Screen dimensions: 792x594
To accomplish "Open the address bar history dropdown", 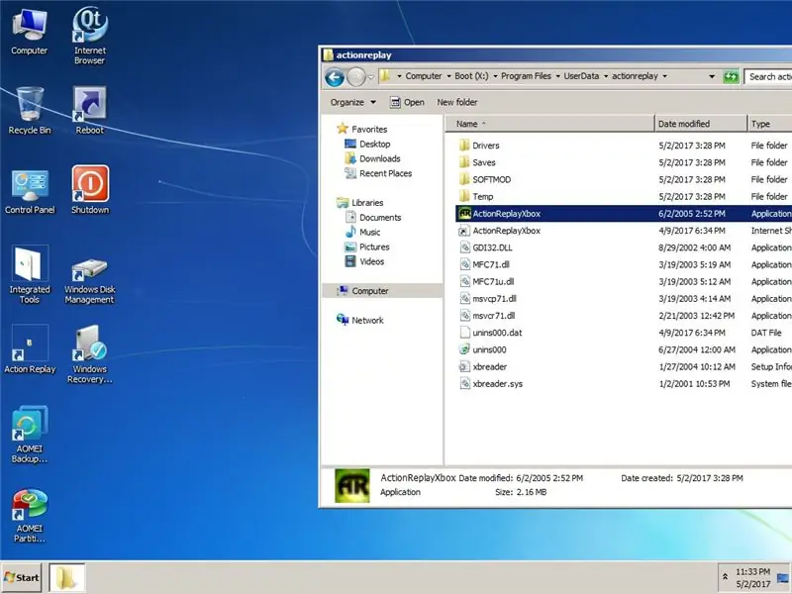I will [712, 77].
